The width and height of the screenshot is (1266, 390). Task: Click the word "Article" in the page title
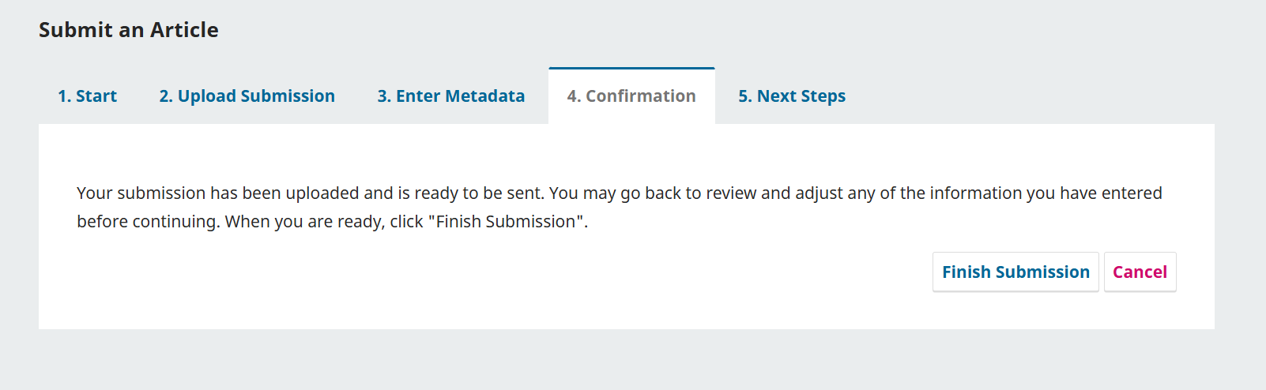click(184, 30)
